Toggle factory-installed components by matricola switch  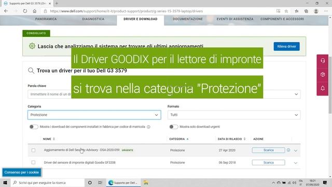[x=34, y=127]
